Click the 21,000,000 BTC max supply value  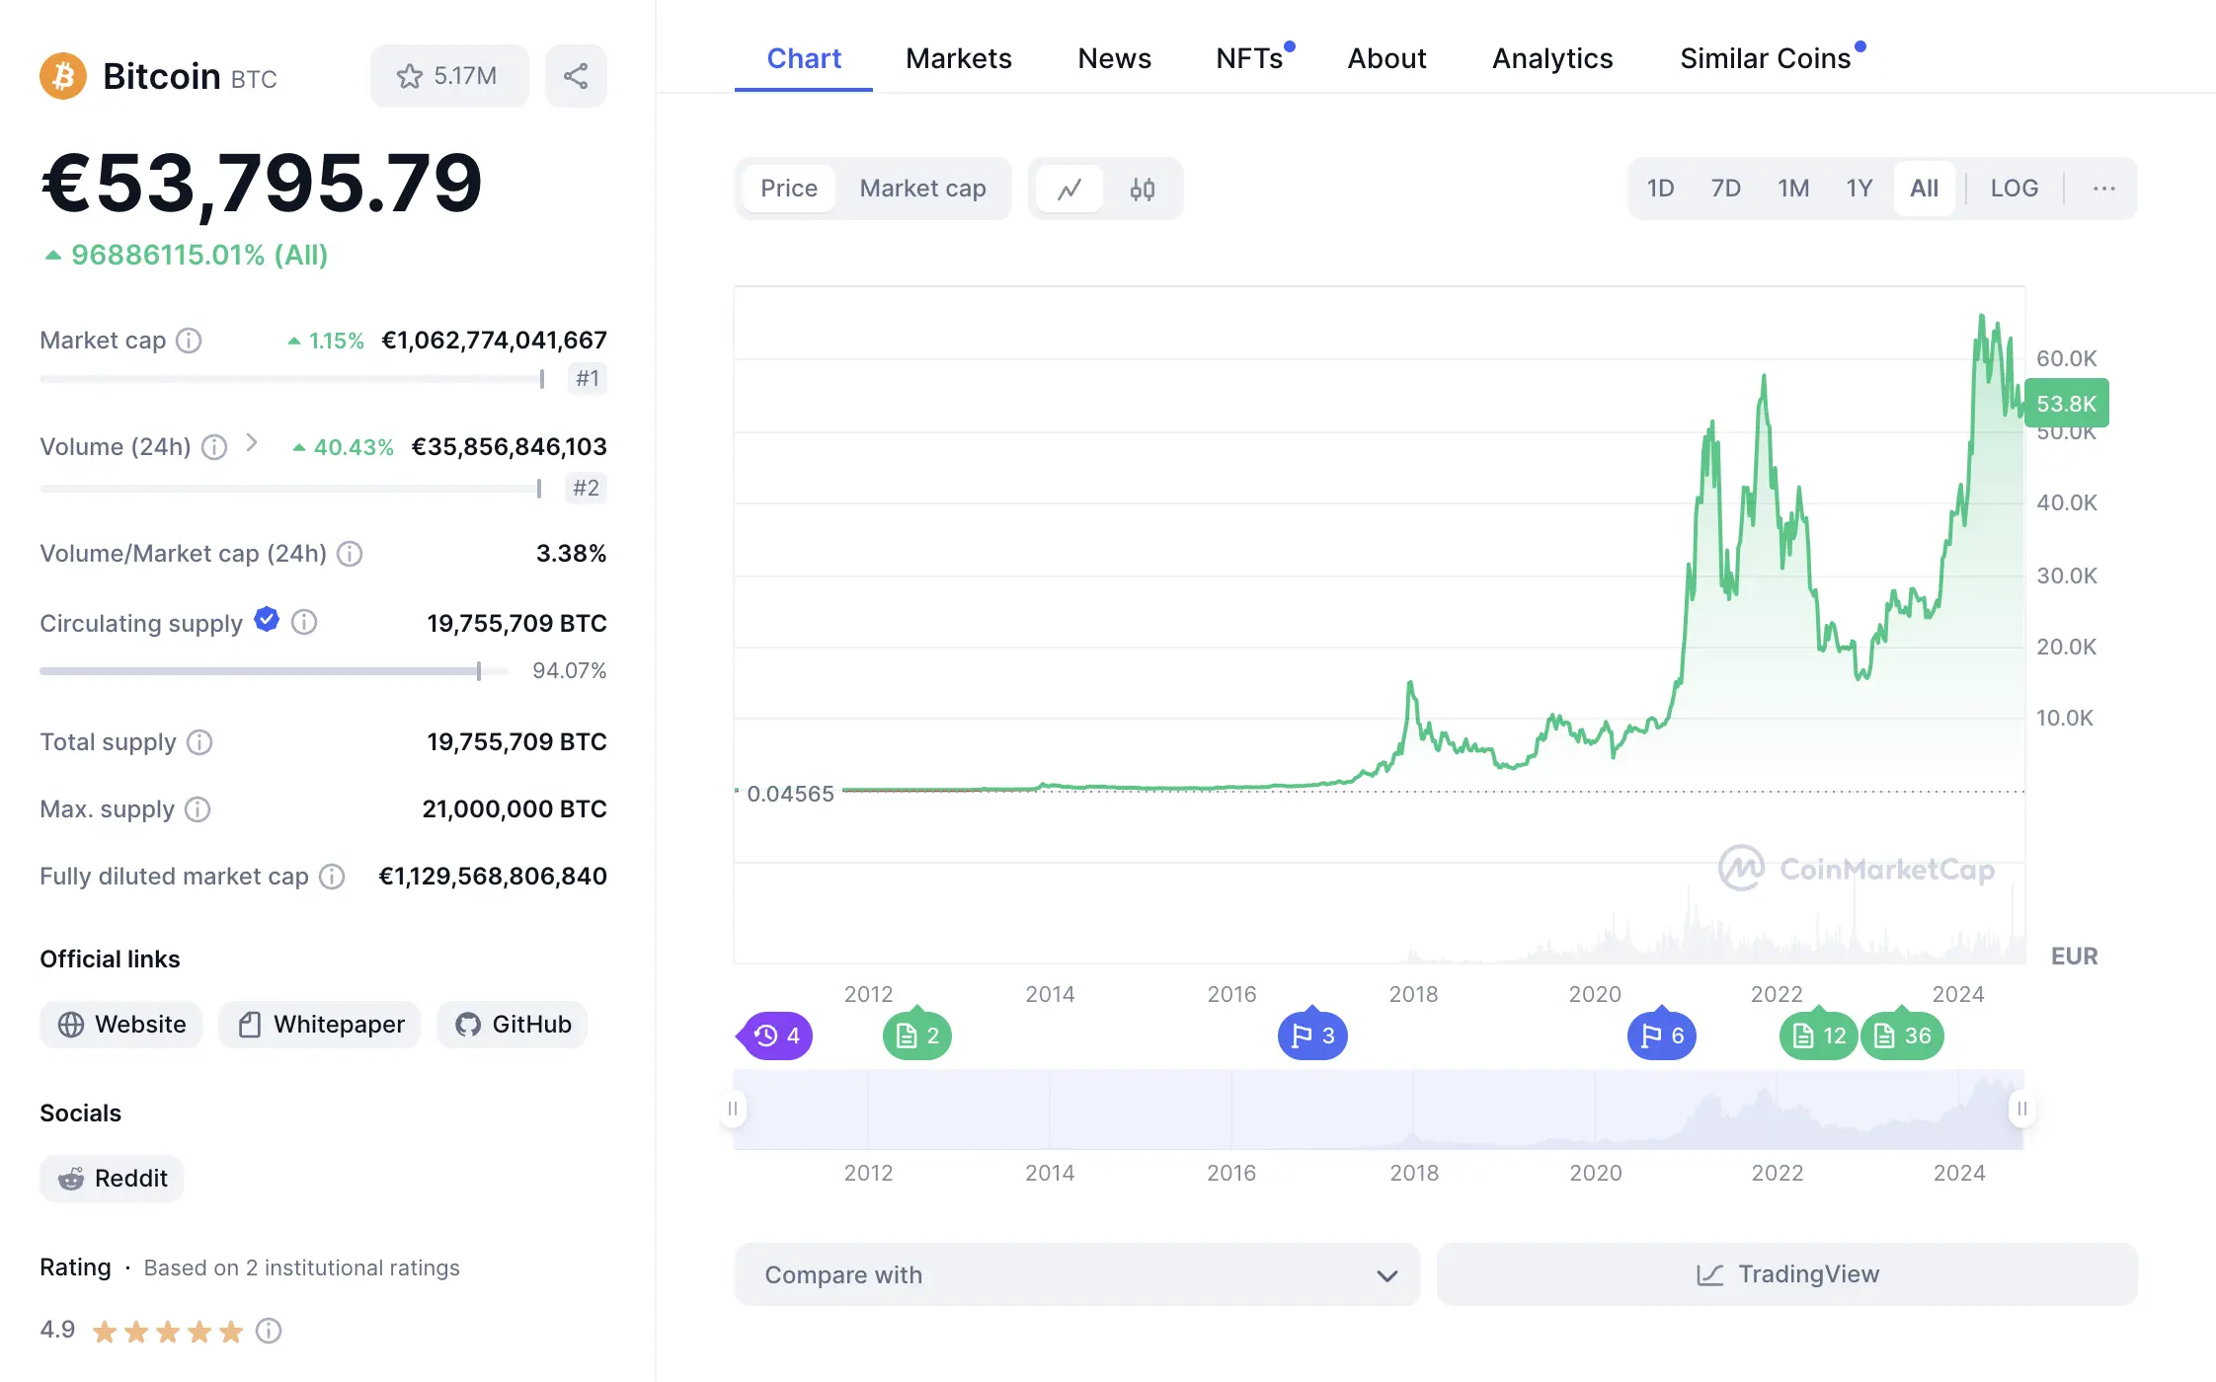click(514, 809)
